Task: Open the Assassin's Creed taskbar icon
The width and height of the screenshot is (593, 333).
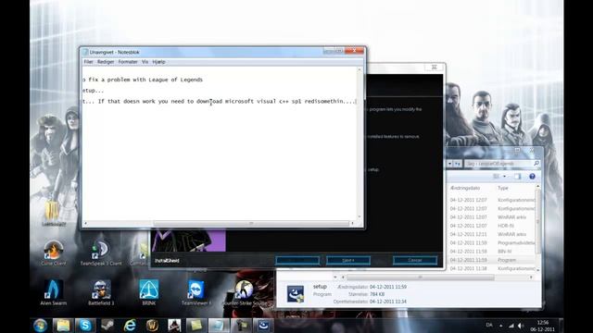Action: (x=174, y=326)
